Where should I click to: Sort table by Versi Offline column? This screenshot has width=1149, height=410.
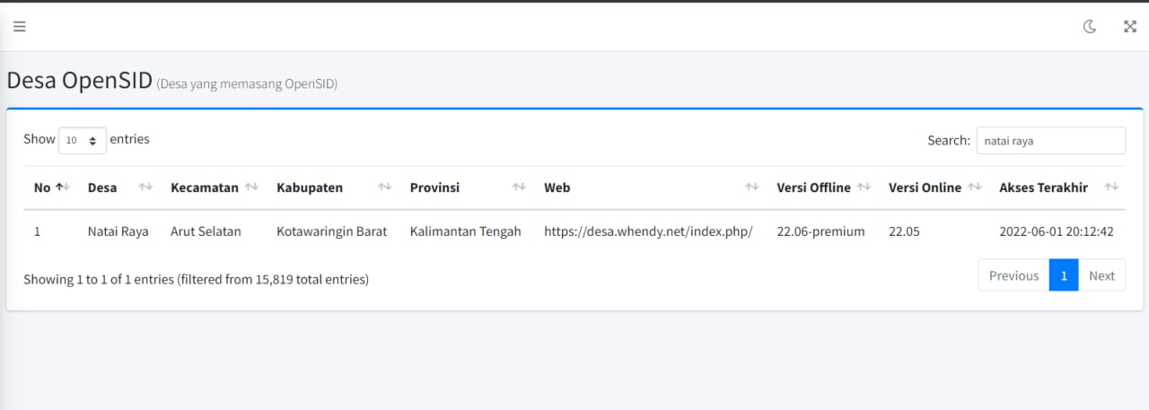[x=821, y=188]
